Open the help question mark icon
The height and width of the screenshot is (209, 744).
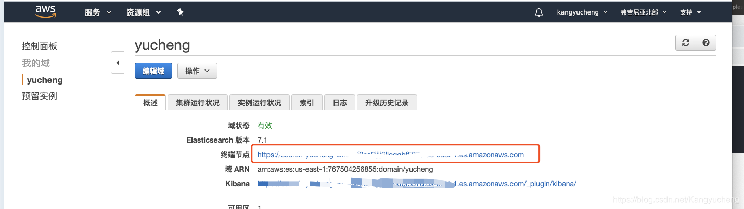point(706,43)
